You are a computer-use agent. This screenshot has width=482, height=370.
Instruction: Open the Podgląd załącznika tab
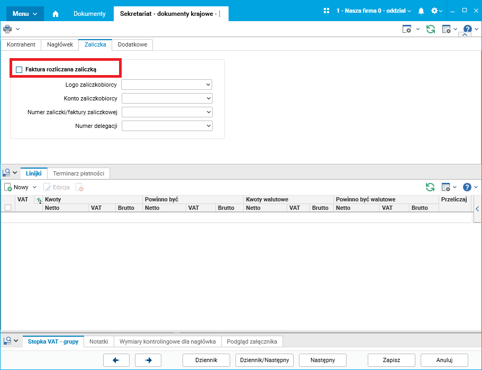click(x=252, y=341)
